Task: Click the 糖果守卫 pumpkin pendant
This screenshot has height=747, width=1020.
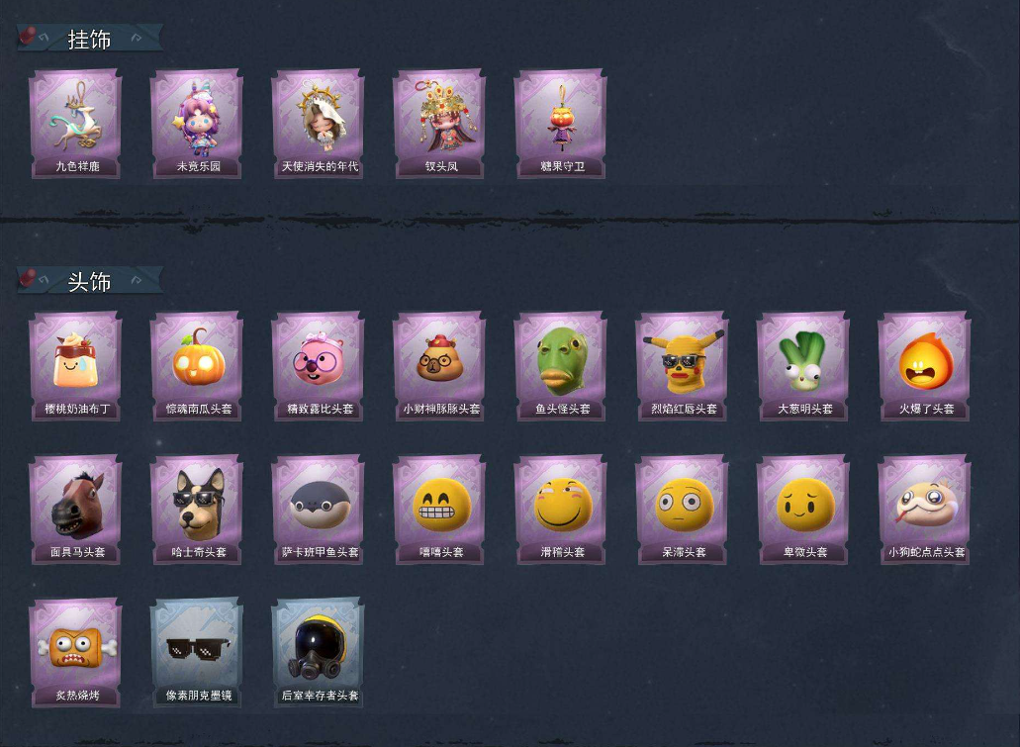Action: pyautogui.click(x=561, y=124)
